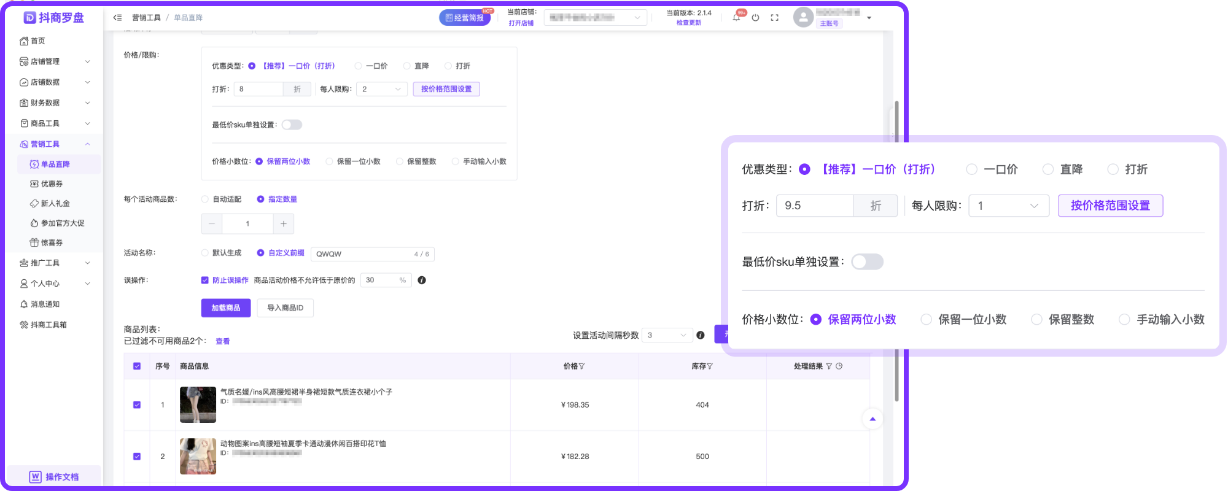Click the plus stepper for product count
Viewport: 1228px width, 491px height.
[283, 224]
